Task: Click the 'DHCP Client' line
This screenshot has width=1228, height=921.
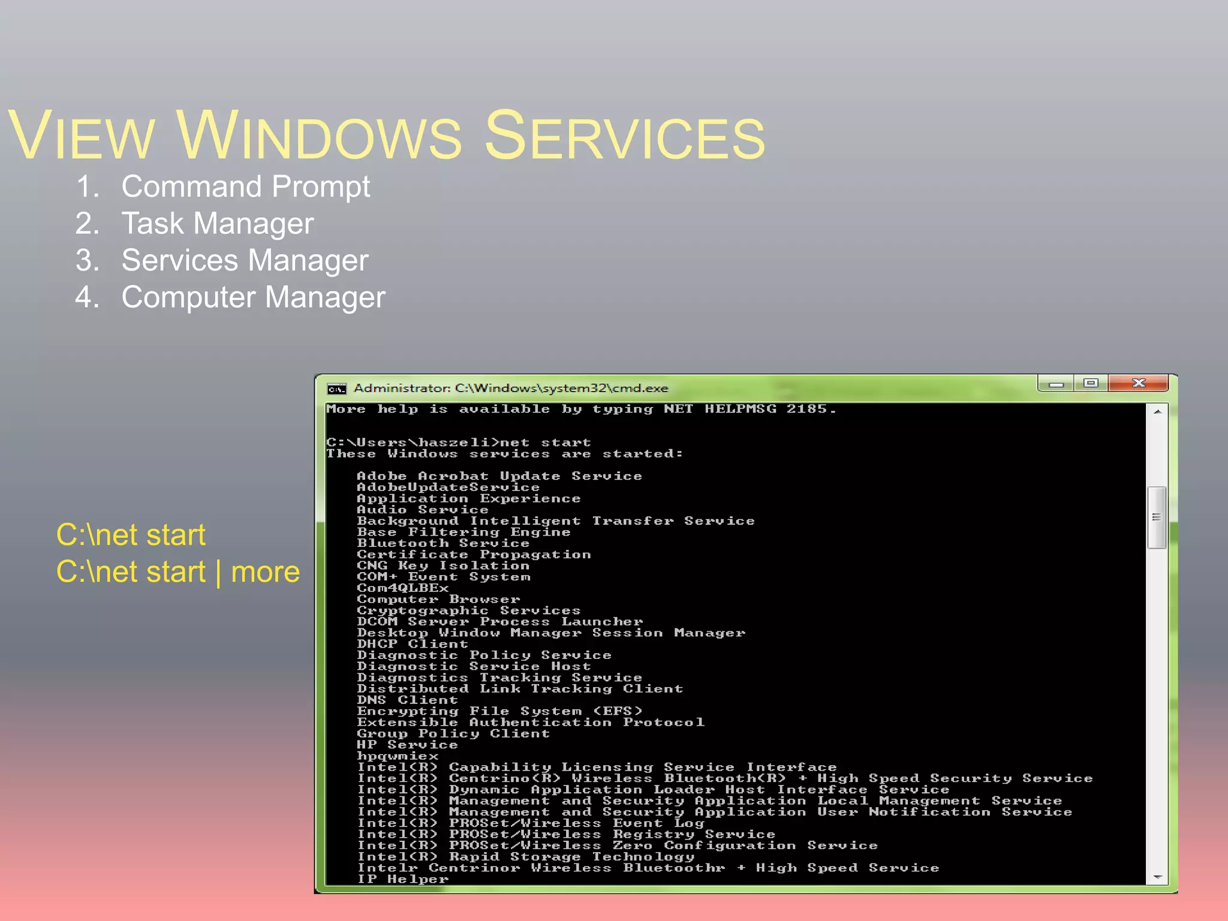Action: click(412, 644)
